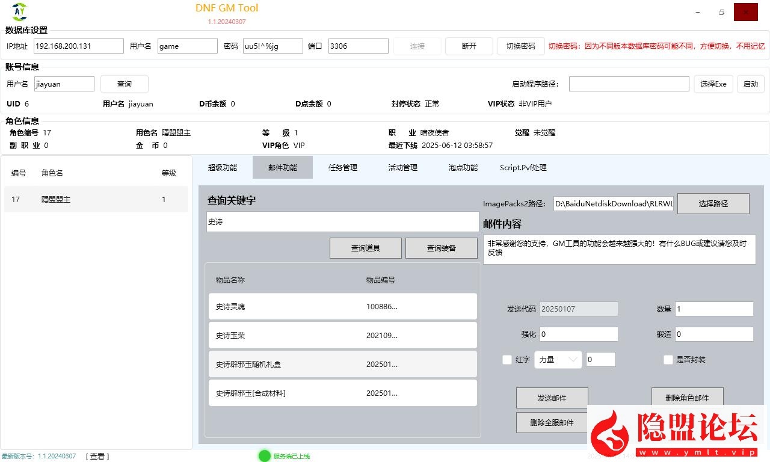
Task: Enable the 红字 red-text checkbox
Action: [507, 359]
